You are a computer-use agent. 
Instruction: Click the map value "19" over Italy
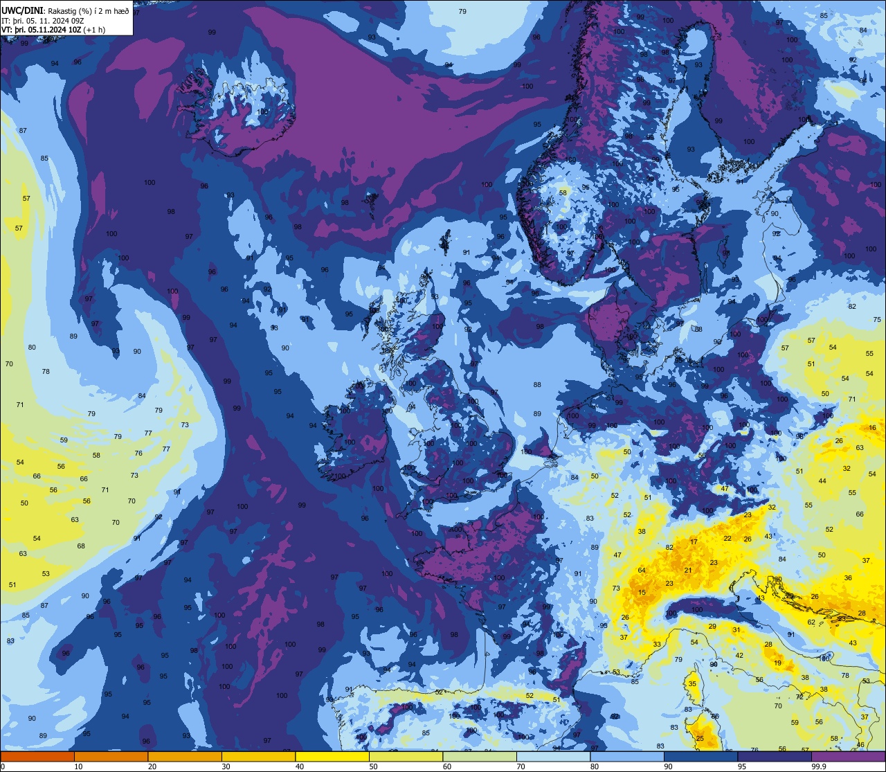click(778, 663)
